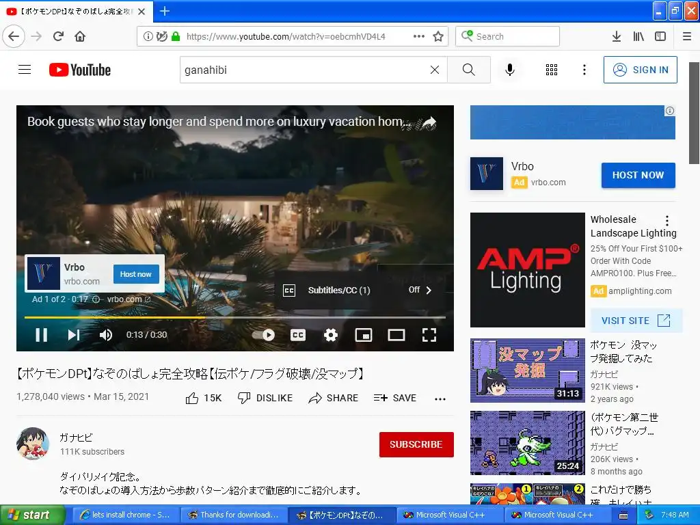The image size is (700, 525).
Task: Save the video to a playlist
Action: (x=395, y=398)
